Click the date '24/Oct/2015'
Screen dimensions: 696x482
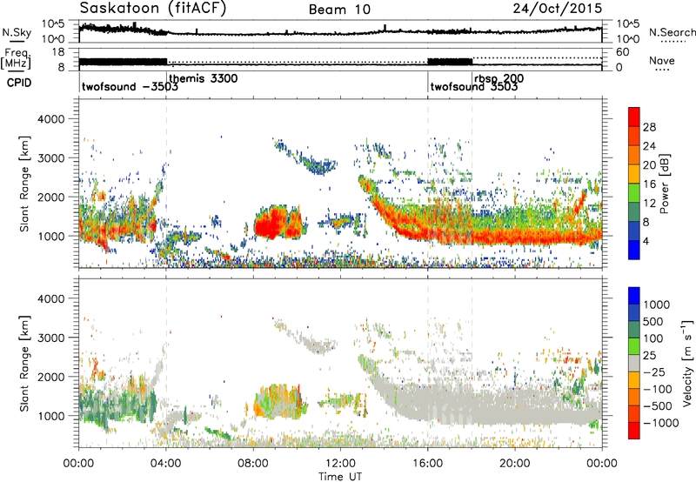tap(558, 9)
